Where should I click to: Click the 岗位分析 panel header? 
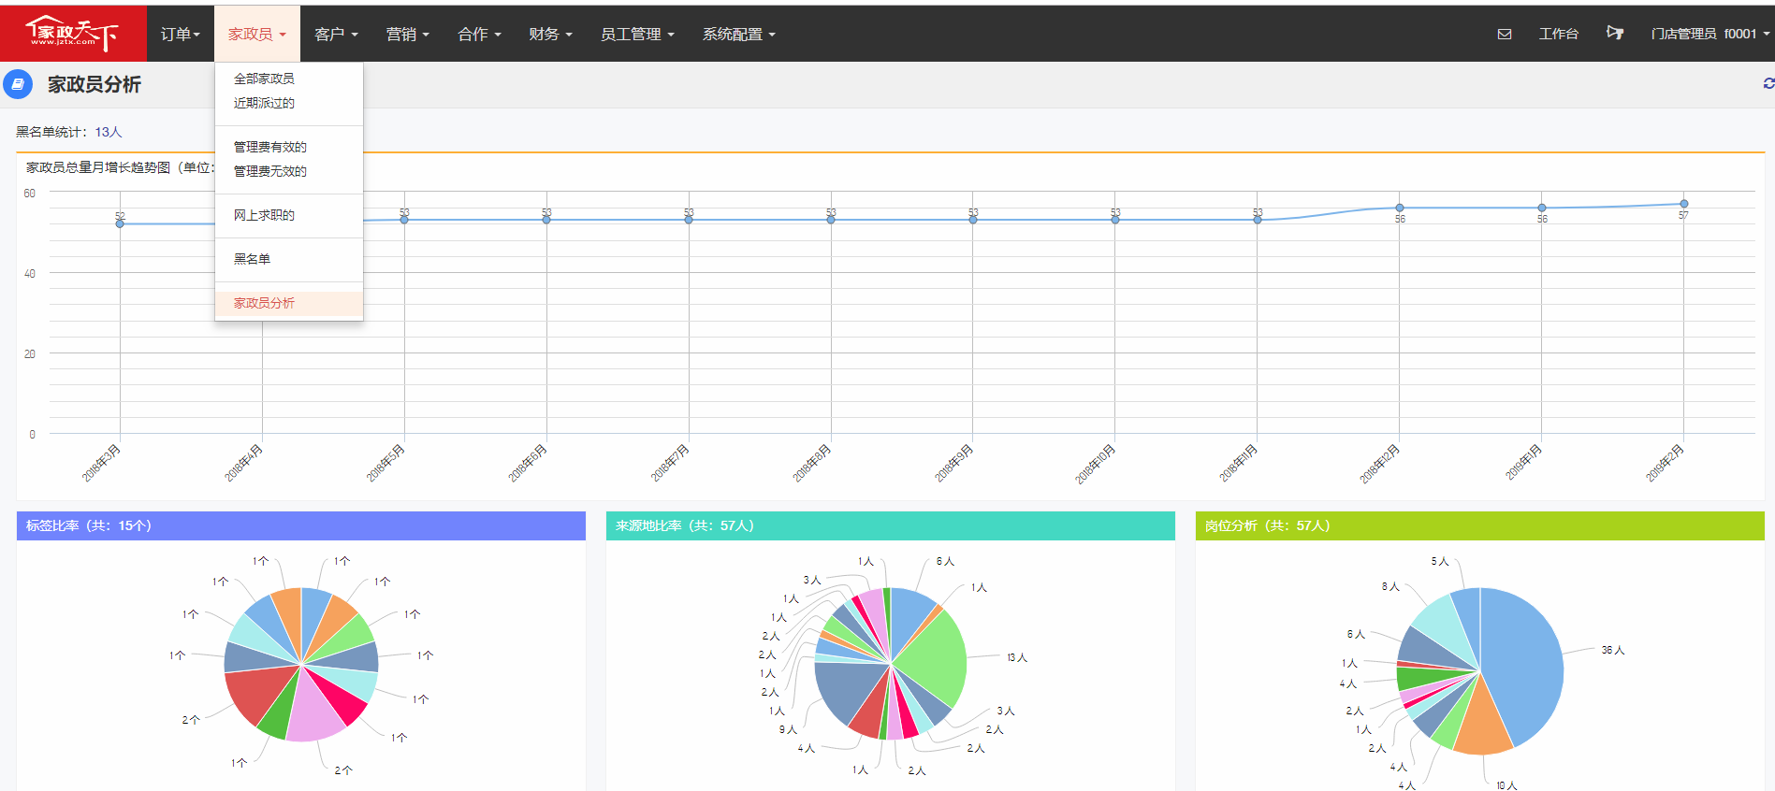[1480, 525]
